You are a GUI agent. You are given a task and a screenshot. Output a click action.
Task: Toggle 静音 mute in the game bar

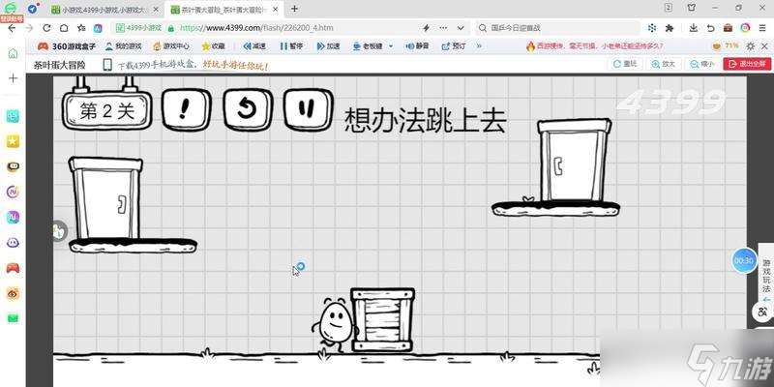(x=417, y=45)
